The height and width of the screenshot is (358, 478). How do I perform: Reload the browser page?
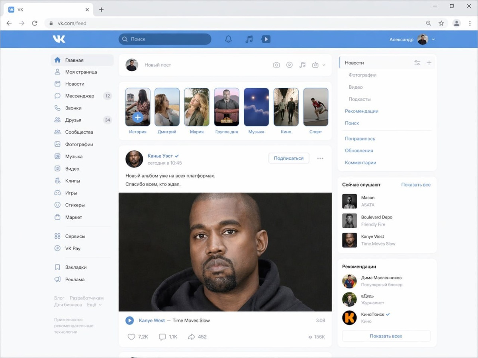click(35, 23)
